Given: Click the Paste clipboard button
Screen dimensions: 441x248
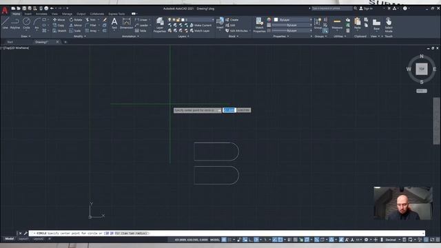Looking at the screenshot, I should point(358,23).
